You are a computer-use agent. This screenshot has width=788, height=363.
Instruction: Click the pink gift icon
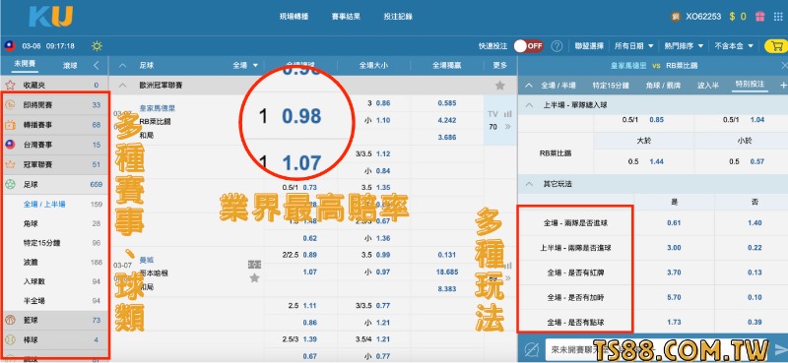click(x=759, y=17)
